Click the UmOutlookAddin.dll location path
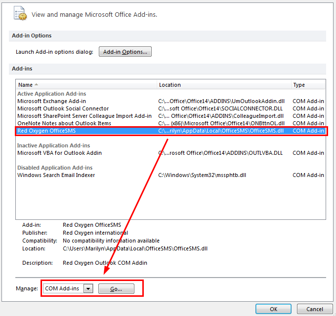 pos(221,101)
